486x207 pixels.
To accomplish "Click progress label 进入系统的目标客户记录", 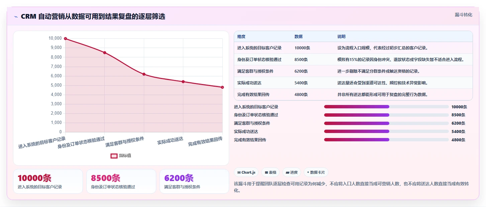I will [x=256, y=107].
